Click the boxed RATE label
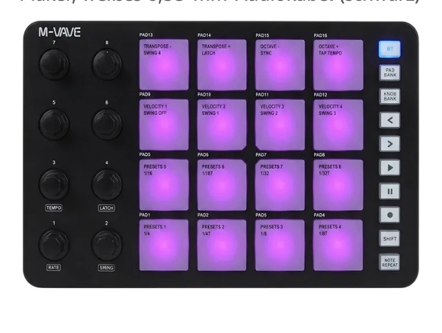 (x=54, y=267)
